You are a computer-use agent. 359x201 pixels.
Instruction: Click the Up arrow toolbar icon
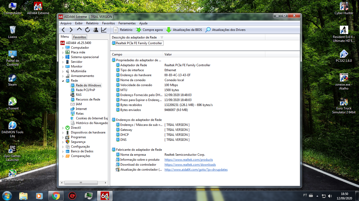pos(79,29)
